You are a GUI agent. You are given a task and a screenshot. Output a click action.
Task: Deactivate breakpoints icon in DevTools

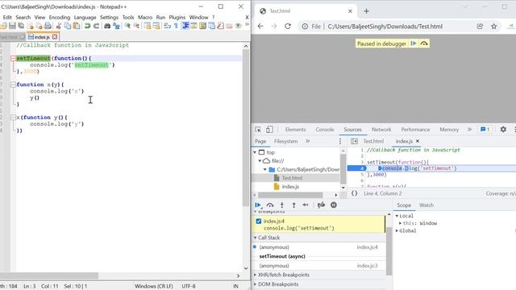tap(321, 205)
